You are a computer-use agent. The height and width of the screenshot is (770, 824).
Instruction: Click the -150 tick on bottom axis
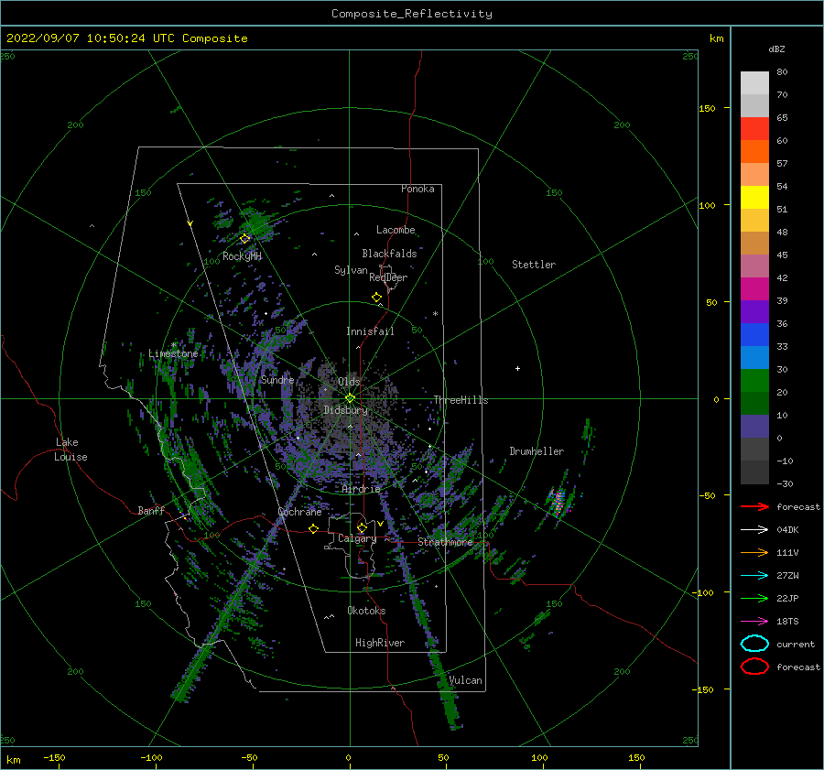pyautogui.click(x=54, y=757)
